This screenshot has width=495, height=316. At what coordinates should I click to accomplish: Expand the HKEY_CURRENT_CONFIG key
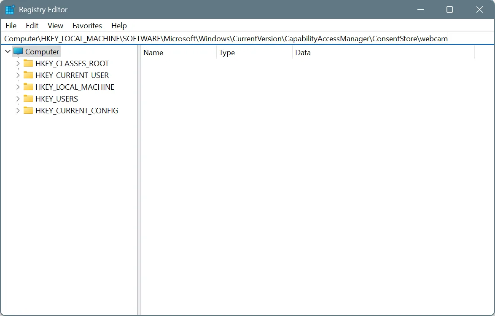pyautogui.click(x=18, y=110)
